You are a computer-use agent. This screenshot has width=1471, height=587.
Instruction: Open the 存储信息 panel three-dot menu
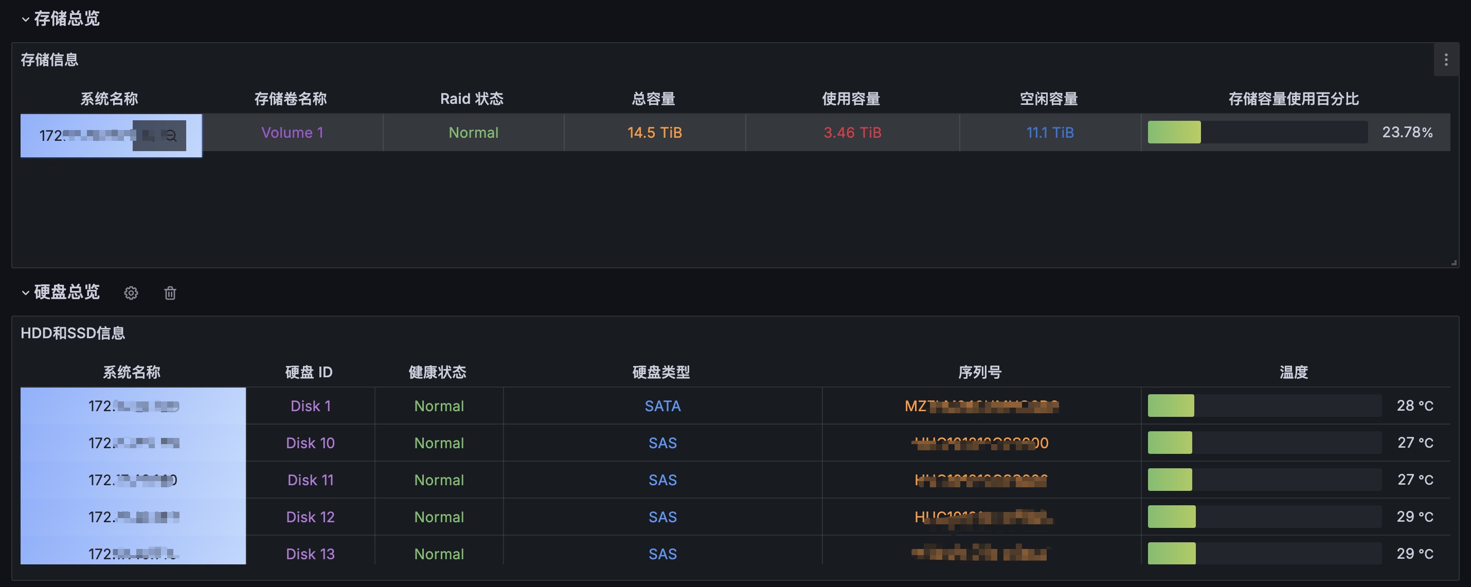pyautogui.click(x=1445, y=60)
